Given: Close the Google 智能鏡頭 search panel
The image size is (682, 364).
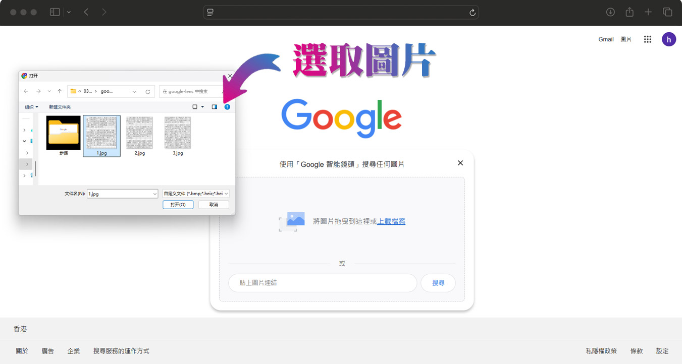Looking at the screenshot, I should point(460,163).
